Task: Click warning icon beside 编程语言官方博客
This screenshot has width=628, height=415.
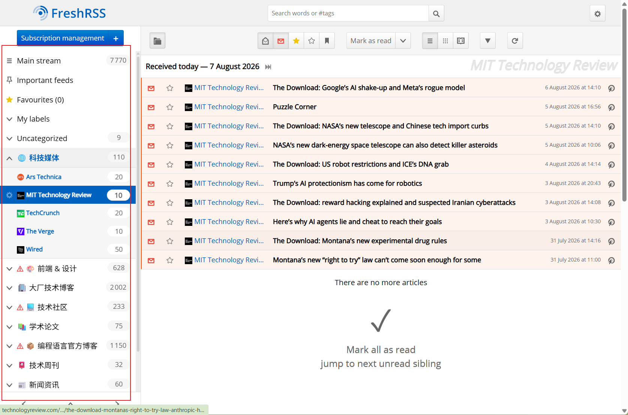Action: tap(20, 346)
